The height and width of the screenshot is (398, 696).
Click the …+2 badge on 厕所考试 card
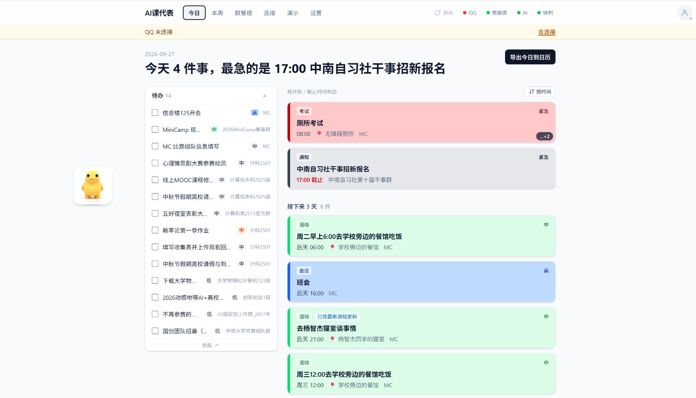coord(544,136)
